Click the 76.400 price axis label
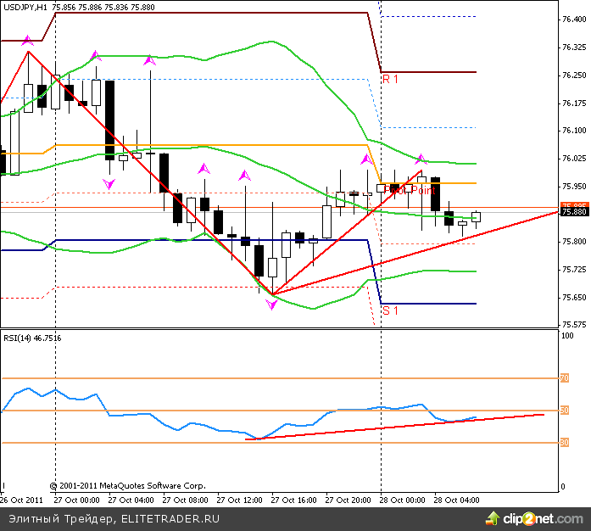Screen dimensions: 591x531 (x=573, y=19)
